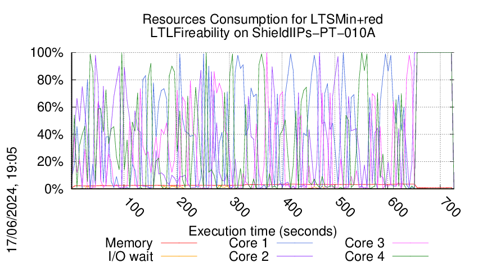Click the blue Core 1 legend line
This screenshot has height=267, width=478.
point(295,243)
